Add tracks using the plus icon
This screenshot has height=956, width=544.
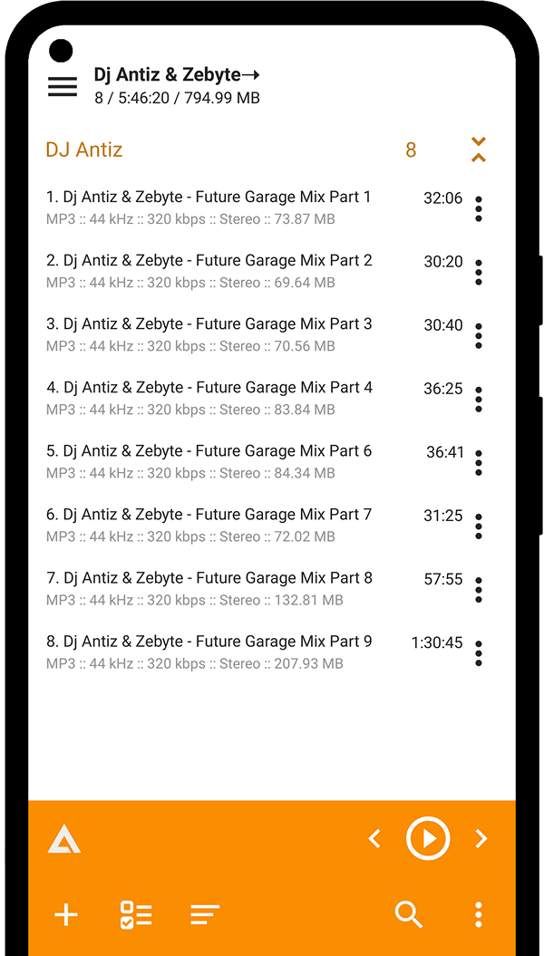click(65, 915)
